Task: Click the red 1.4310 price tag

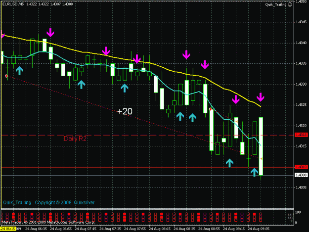Action: [301, 167]
